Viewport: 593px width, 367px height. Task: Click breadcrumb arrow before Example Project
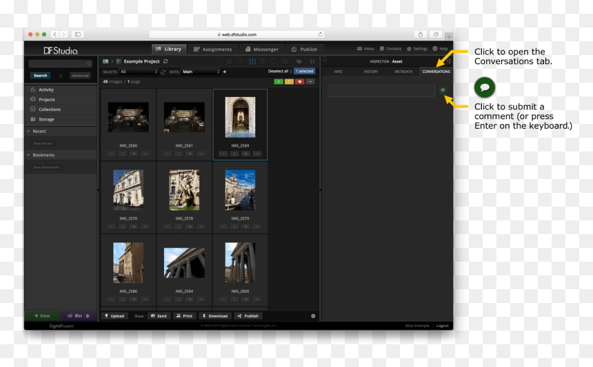[x=112, y=61]
